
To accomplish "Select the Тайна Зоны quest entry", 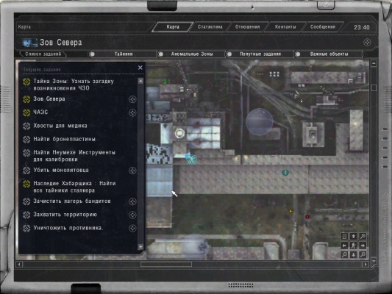I will [74, 85].
